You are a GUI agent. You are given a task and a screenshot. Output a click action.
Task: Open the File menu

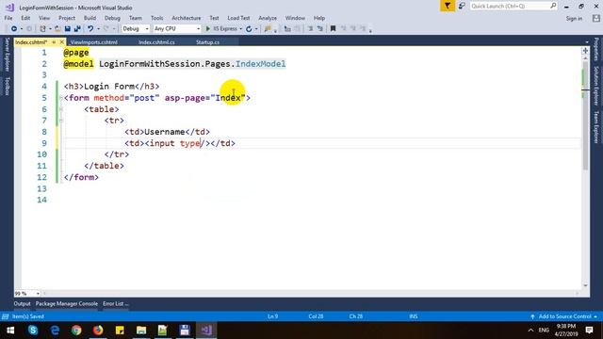click(8, 18)
